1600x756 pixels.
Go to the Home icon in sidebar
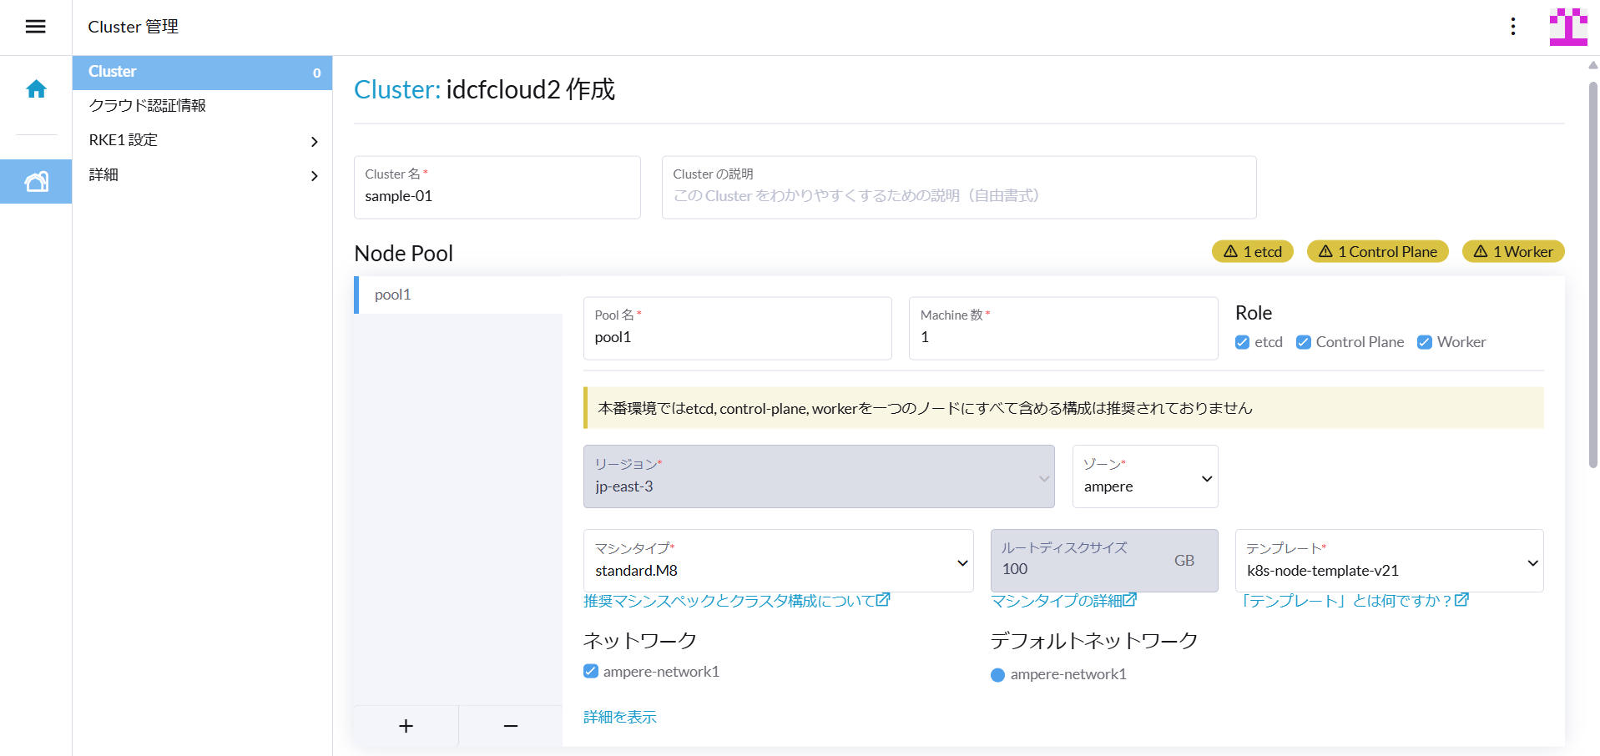[36, 89]
